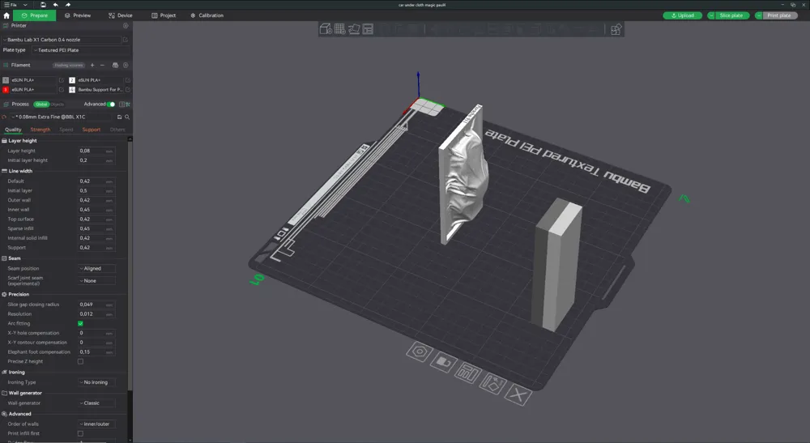The image size is (810, 443).
Task: Switch to the Preview tab
Action: [78, 15]
